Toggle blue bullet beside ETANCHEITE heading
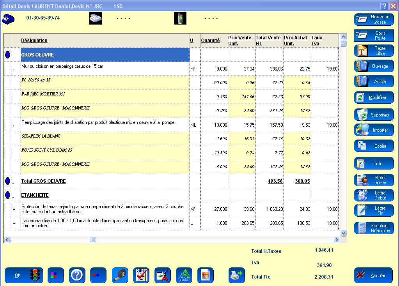 [x=7, y=195]
